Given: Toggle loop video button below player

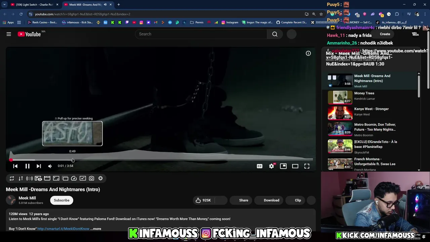Looking at the screenshot, I should click(12, 178).
